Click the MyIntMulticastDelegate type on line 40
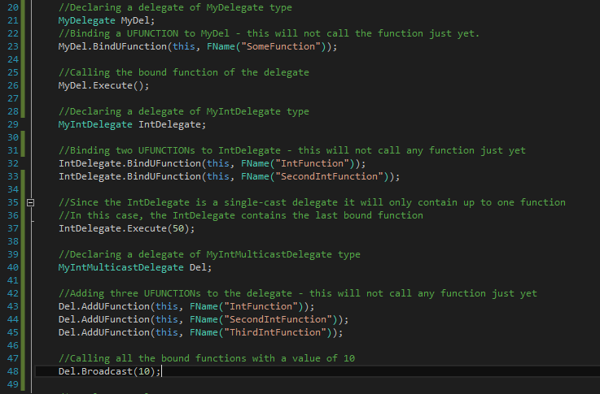The height and width of the screenshot is (394, 600). tap(121, 267)
